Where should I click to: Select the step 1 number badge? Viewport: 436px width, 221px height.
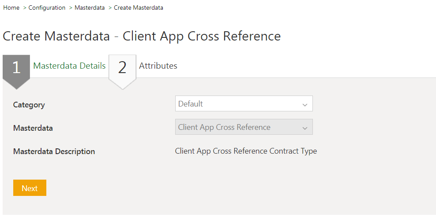pos(16,67)
